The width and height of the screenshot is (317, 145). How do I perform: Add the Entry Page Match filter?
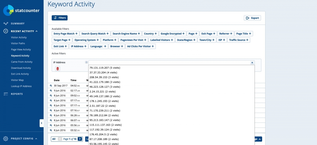pyautogui.click(x=66, y=34)
